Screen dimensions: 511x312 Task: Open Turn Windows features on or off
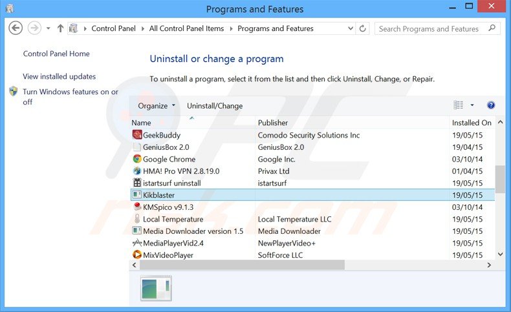(71, 97)
